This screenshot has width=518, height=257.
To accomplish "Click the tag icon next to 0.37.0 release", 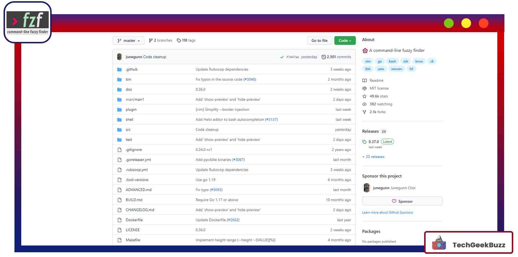I will click(365, 142).
